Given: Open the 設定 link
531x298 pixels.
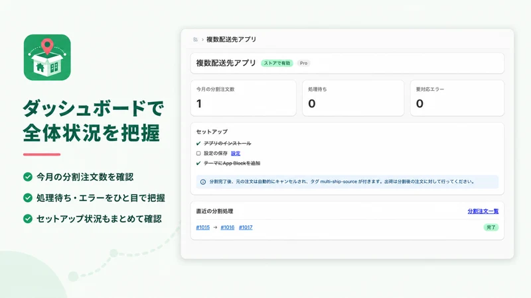Looking at the screenshot, I should 236,154.
